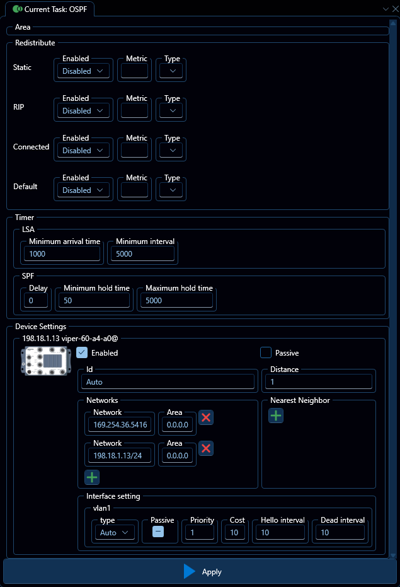This screenshot has width=400, height=587.
Task: Click the Default Metric field
Action: (134, 190)
